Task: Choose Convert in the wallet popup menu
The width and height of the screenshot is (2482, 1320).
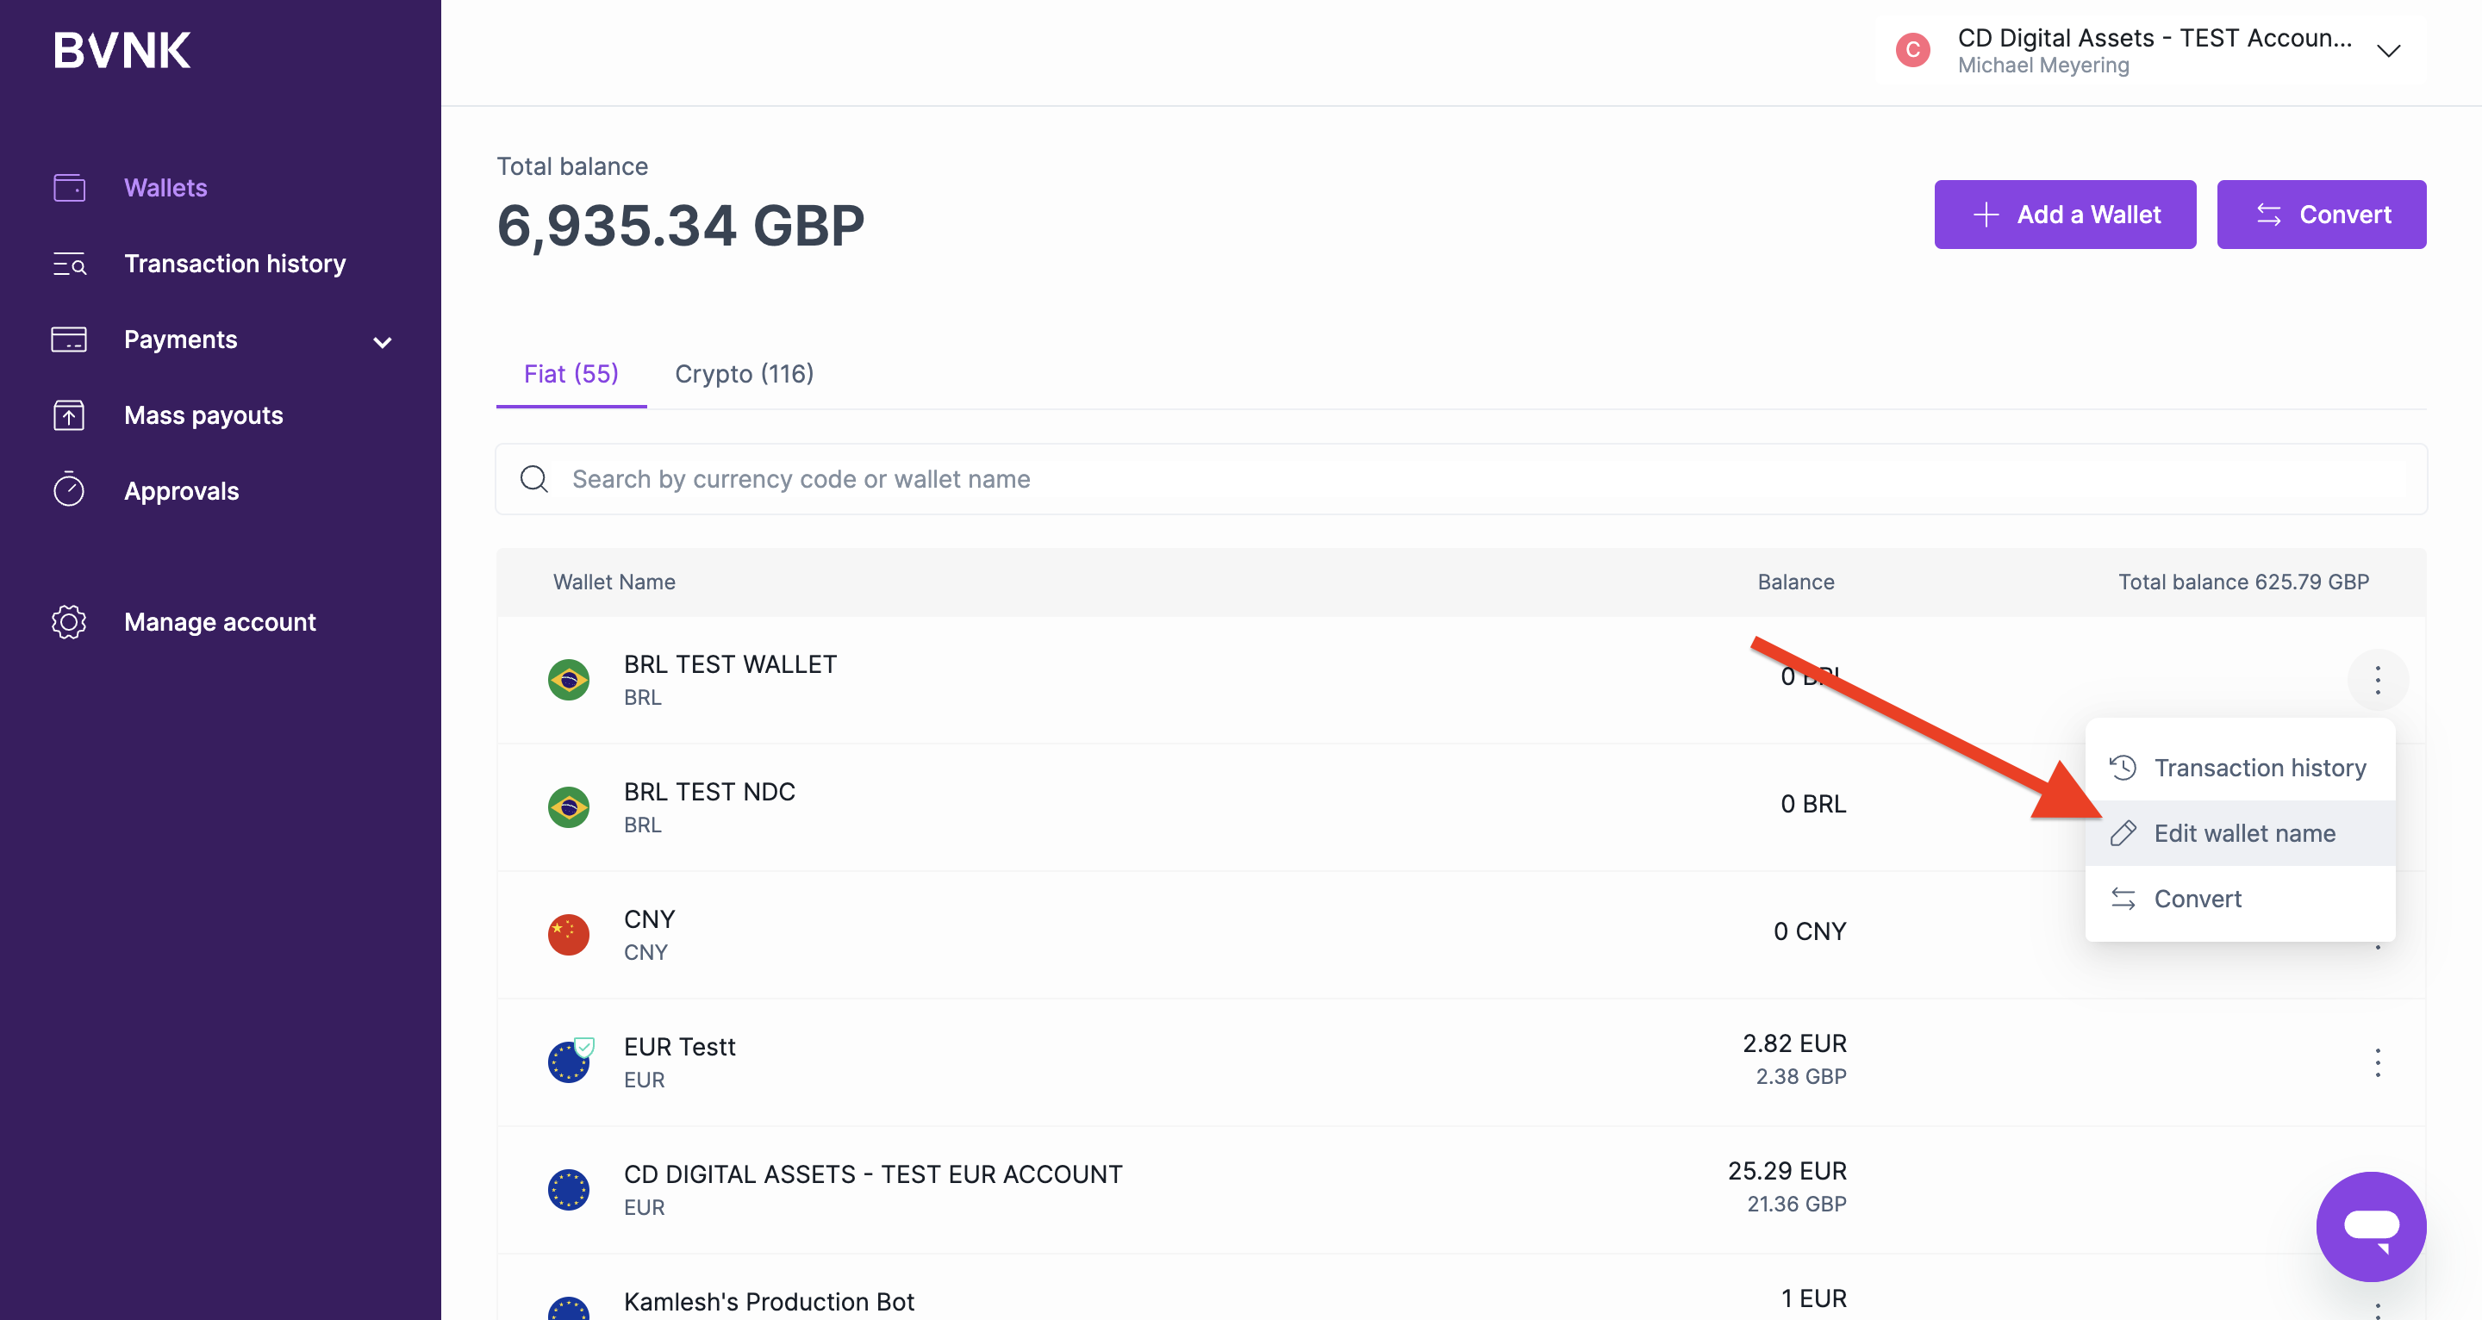Action: click(2197, 899)
